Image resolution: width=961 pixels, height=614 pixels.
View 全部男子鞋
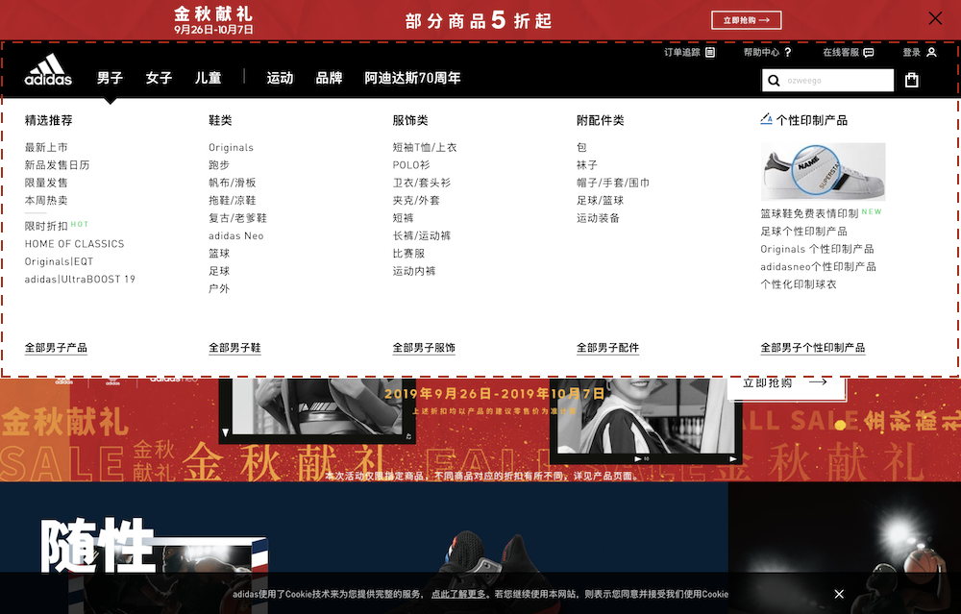[234, 348]
